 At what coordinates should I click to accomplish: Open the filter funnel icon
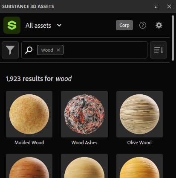pos(10,50)
